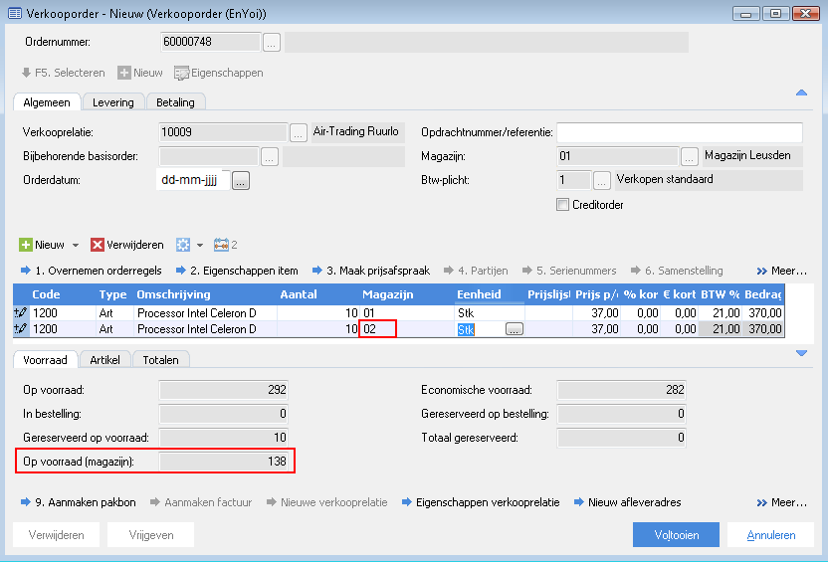Image resolution: width=828 pixels, height=562 pixels.
Task: Click 3. Maak prijsafspraak action
Action: (x=370, y=271)
